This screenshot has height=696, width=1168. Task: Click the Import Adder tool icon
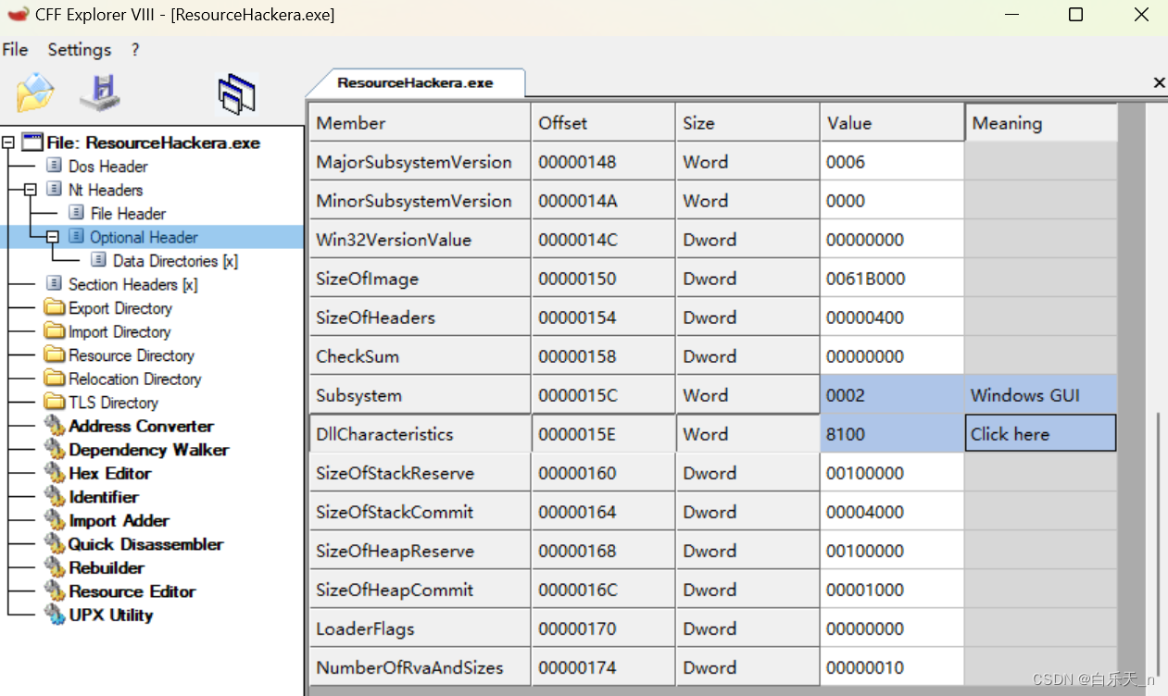(55, 520)
